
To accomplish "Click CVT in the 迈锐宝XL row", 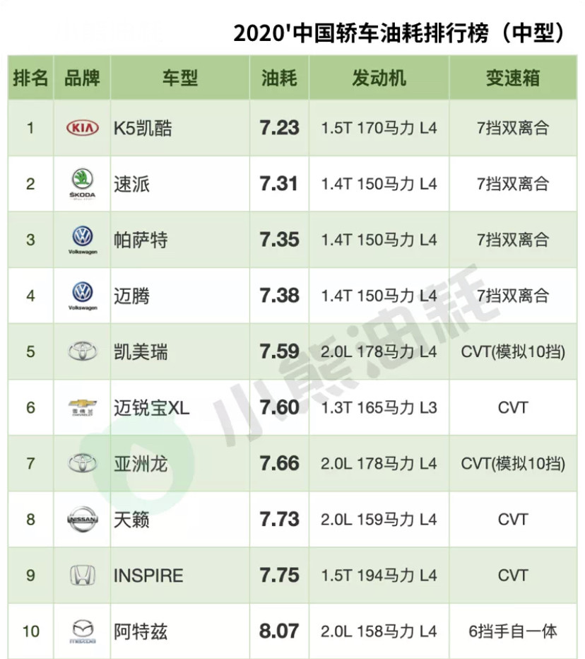I will click(513, 408).
